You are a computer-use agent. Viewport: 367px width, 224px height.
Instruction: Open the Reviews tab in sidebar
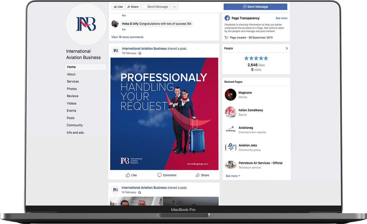tap(73, 96)
